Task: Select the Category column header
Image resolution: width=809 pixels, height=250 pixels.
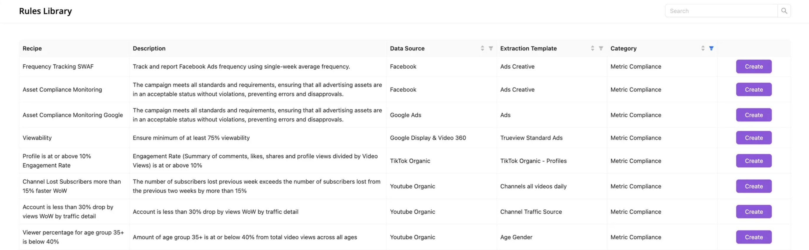Action: [x=623, y=48]
